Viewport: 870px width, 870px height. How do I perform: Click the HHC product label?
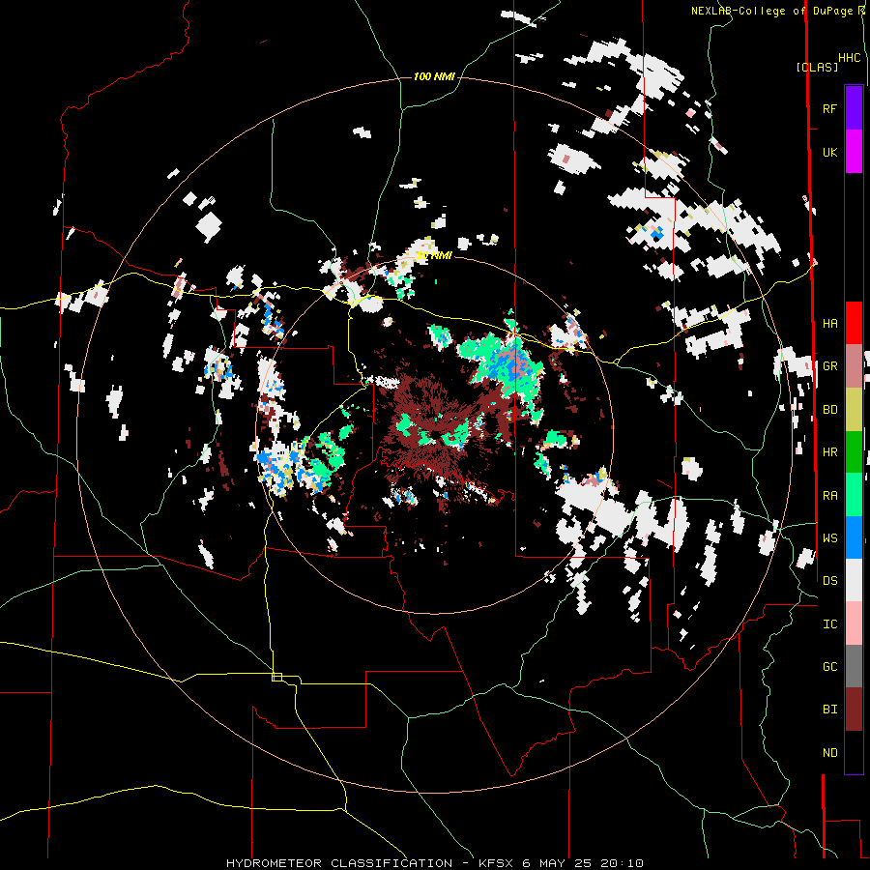[850, 58]
